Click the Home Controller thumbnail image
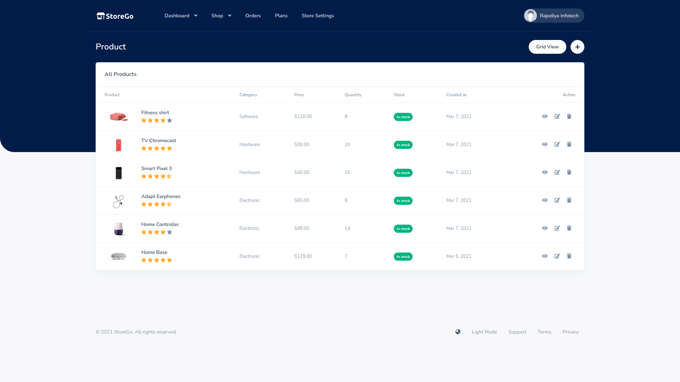The image size is (680, 382). point(119,228)
